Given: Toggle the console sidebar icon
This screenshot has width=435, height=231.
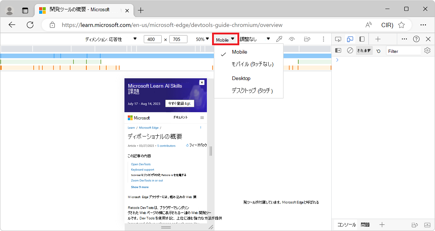Looking at the screenshot, I should (338, 51).
